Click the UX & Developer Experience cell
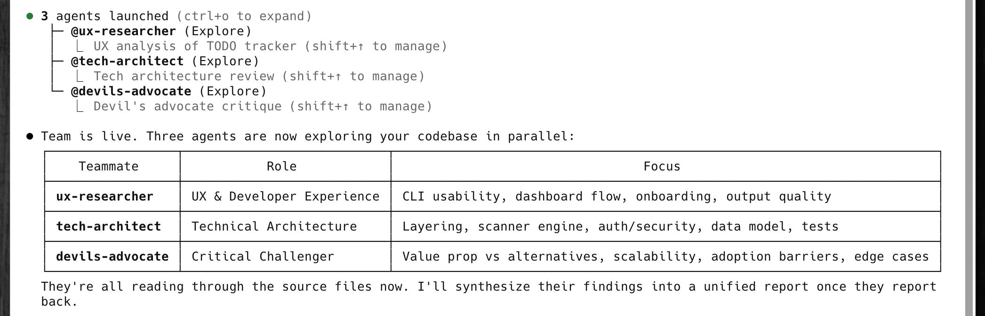This screenshot has width=985, height=316. pos(285,197)
